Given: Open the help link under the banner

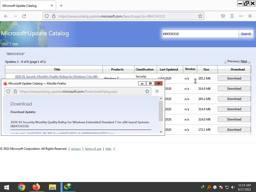Looking at the screenshot, I should click(15, 44).
